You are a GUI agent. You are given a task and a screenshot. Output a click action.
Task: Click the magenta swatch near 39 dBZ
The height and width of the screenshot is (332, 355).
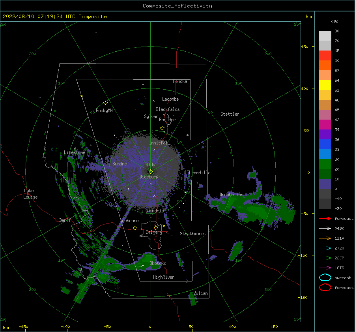point(325,125)
